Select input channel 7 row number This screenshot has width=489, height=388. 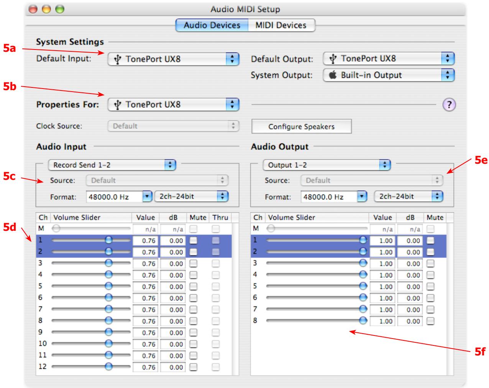(40, 309)
